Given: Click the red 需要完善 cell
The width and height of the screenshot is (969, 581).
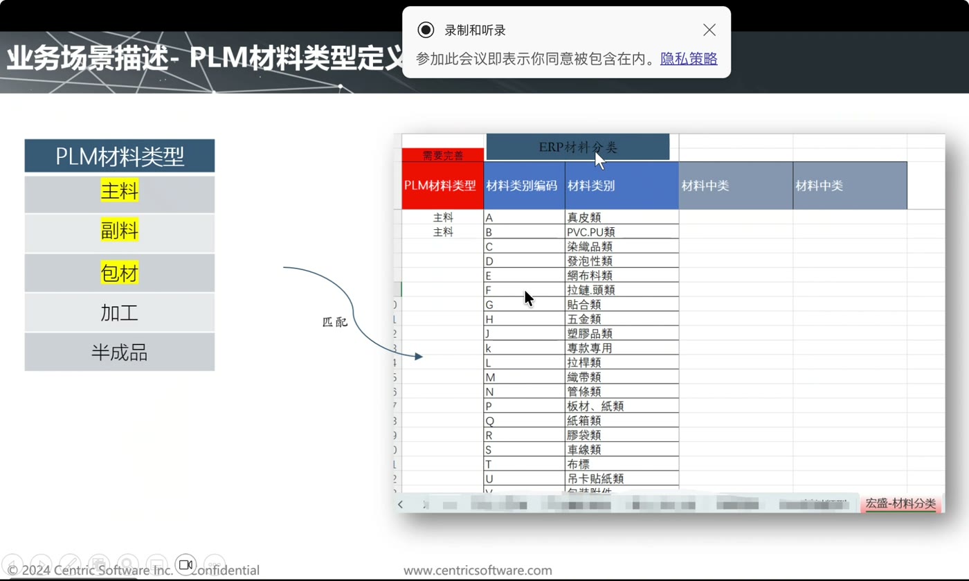Looking at the screenshot, I should pos(443,156).
